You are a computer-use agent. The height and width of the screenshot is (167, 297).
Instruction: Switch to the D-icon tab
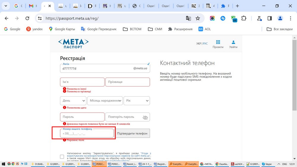point(92,6)
